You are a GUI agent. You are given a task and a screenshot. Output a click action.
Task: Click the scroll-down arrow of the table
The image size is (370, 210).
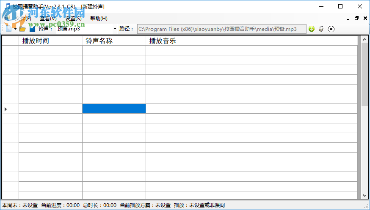(x=364, y=196)
